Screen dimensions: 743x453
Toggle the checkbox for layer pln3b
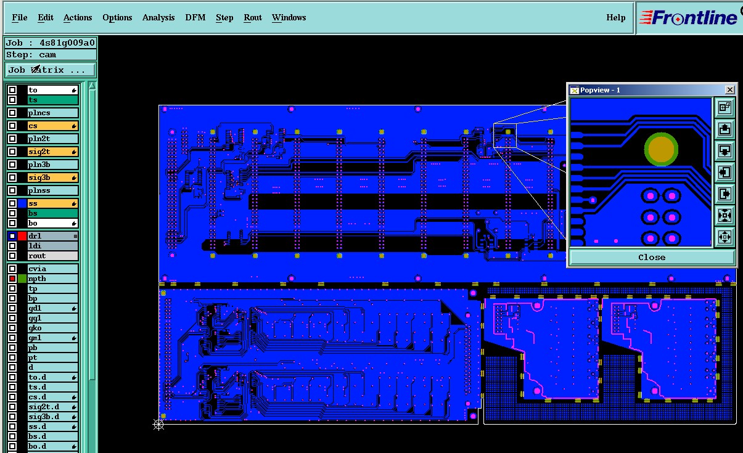[12, 165]
